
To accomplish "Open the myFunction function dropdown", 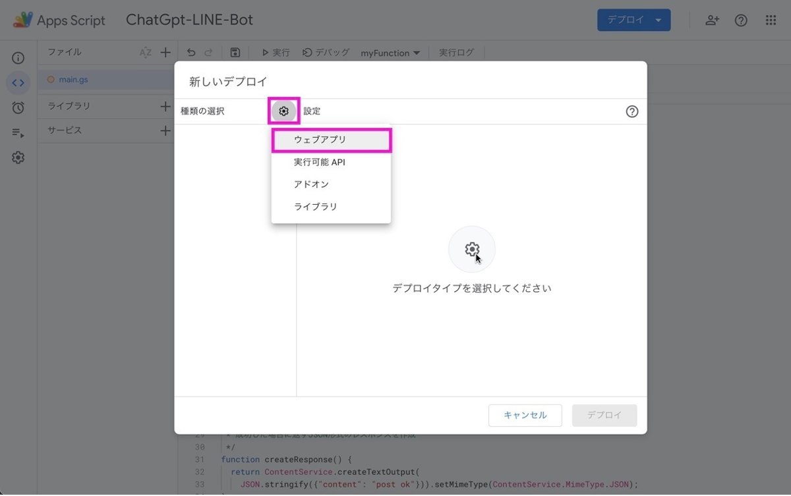I will click(390, 53).
